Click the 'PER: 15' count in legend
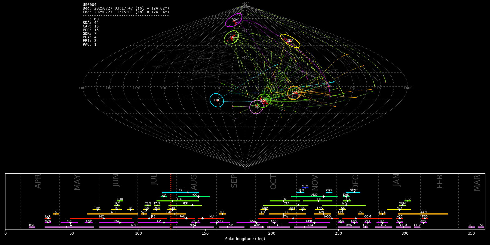Screen dimensions: 490x245 (91, 30)
